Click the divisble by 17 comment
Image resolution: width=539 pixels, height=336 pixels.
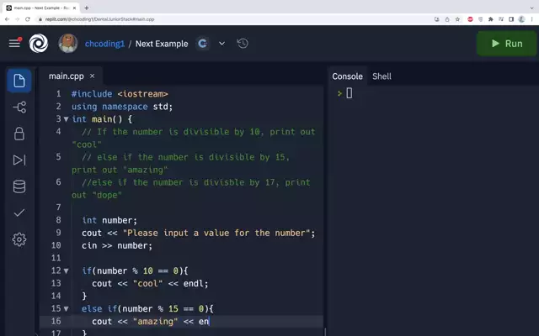coord(191,188)
